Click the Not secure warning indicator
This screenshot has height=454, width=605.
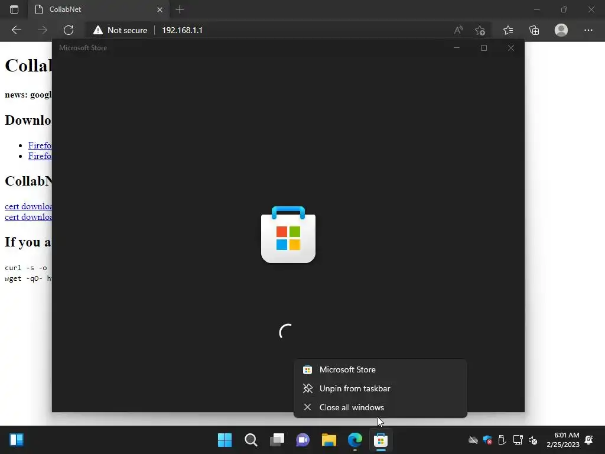(x=120, y=30)
